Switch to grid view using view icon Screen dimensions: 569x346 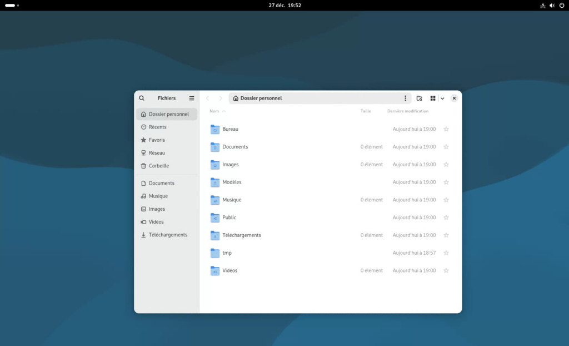pos(433,98)
